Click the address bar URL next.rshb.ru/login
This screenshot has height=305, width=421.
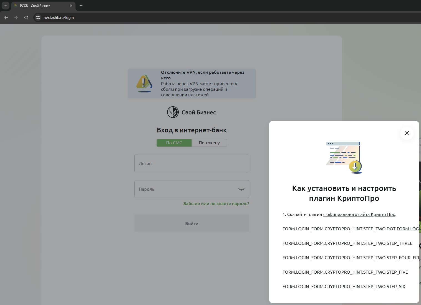point(59,17)
